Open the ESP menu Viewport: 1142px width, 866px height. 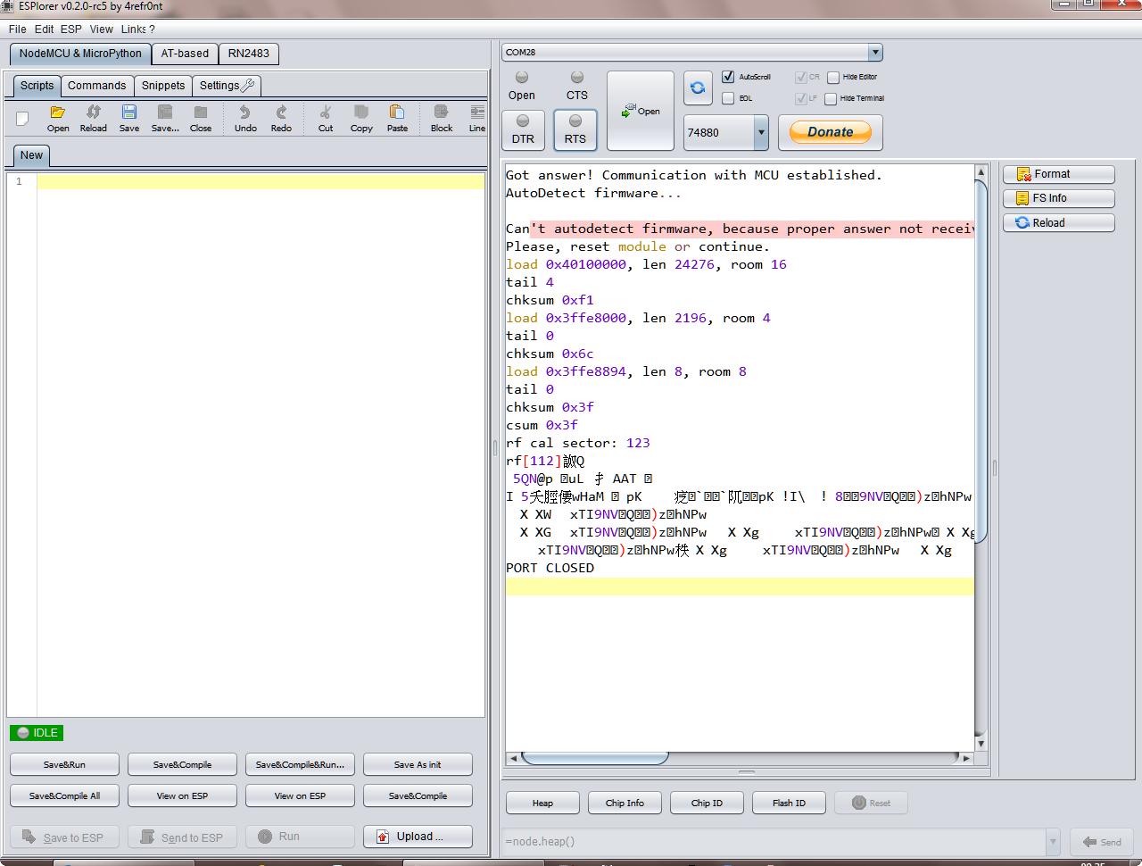tap(71, 29)
